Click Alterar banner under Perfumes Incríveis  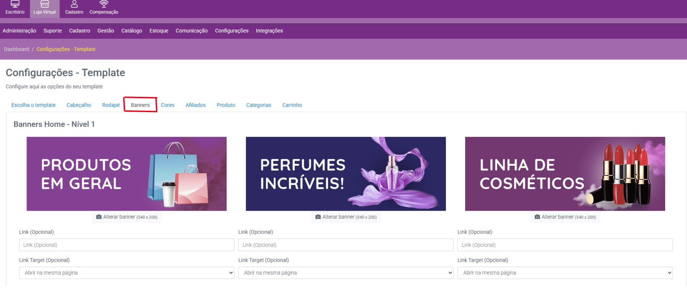point(346,217)
